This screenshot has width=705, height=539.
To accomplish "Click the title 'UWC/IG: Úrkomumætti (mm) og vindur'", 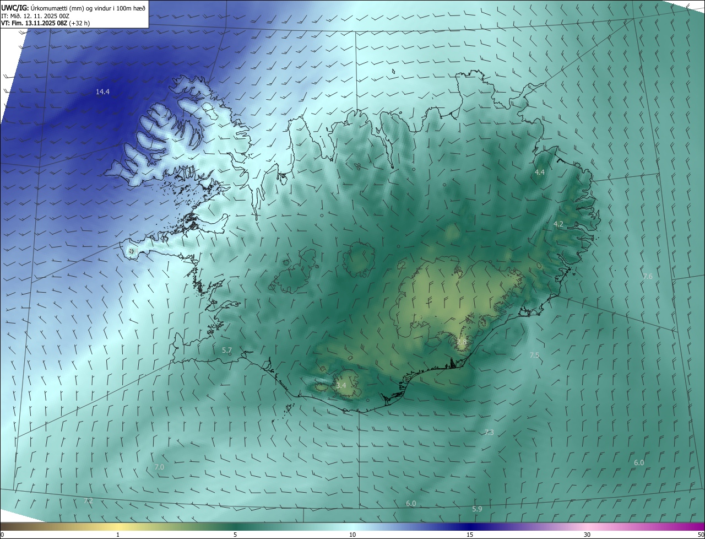I will [x=73, y=7].
